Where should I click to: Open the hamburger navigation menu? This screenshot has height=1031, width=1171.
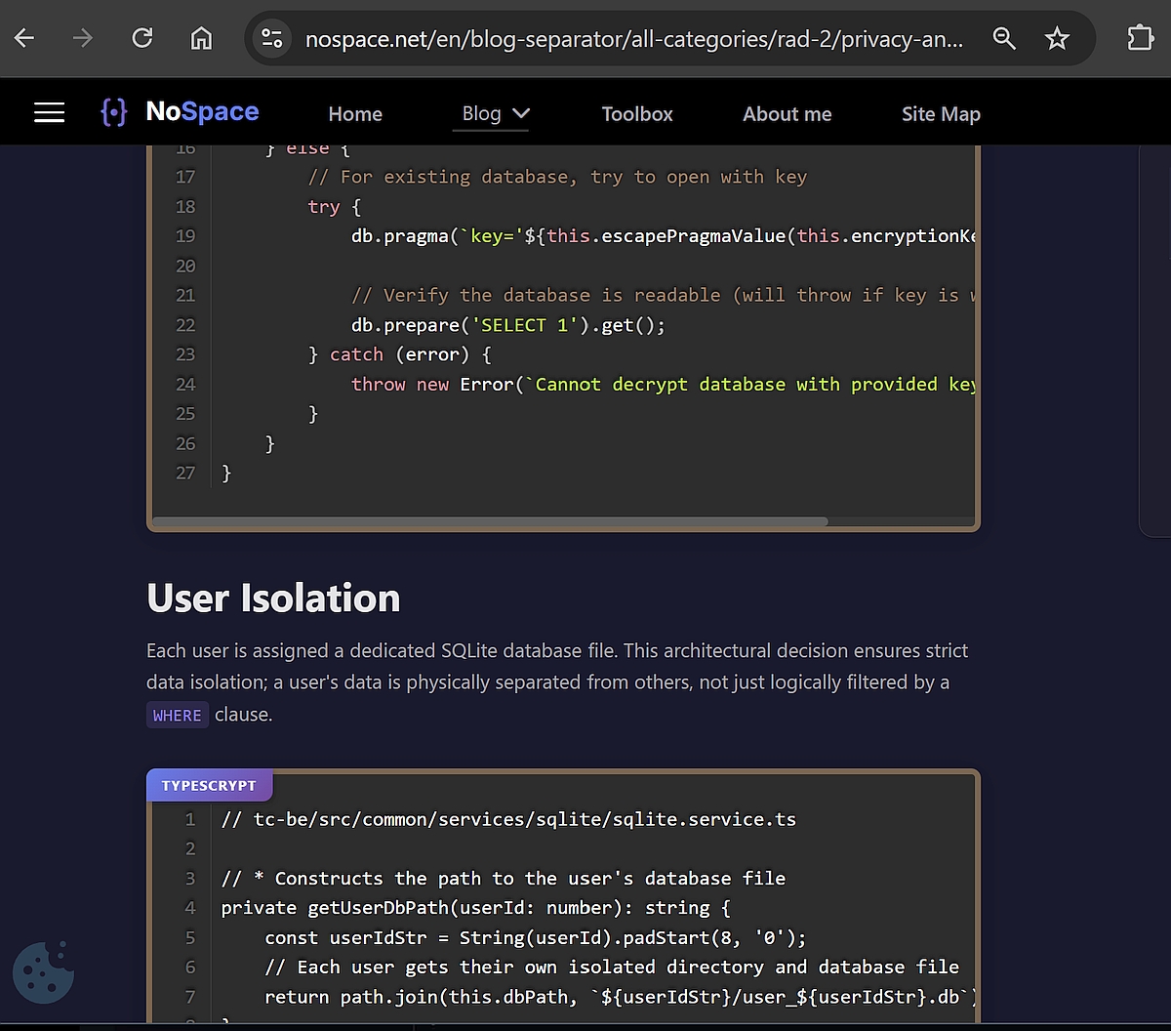49,113
